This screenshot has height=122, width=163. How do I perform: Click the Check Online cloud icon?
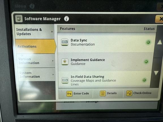pos(129,93)
